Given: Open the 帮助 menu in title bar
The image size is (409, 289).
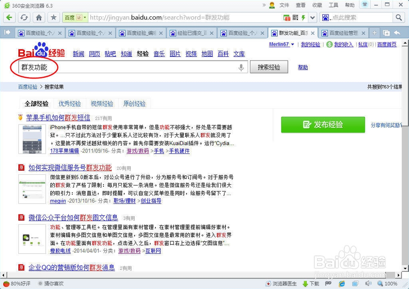Looking at the screenshot, I should tap(350, 5).
